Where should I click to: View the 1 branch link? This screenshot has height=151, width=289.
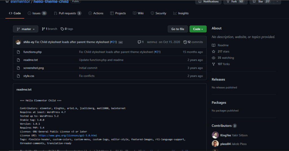[49, 29]
